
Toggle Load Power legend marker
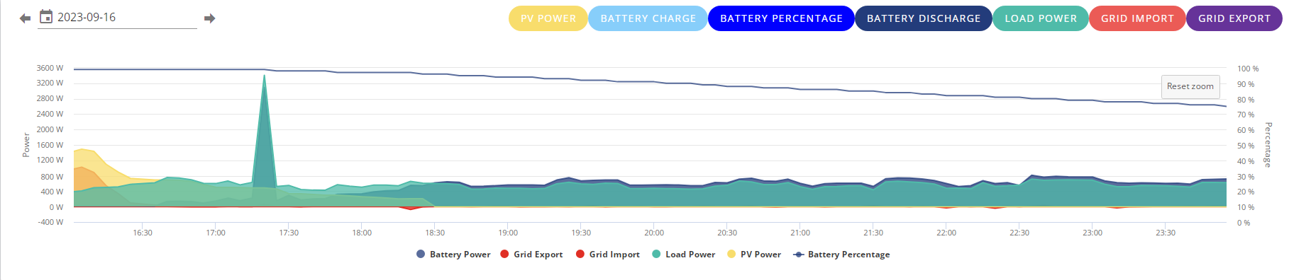pyautogui.click(x=656, y=255)
